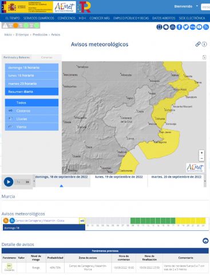This screenshot has width=210, height=275.
Task: Filter warnings by Viento
Action: 31,127
